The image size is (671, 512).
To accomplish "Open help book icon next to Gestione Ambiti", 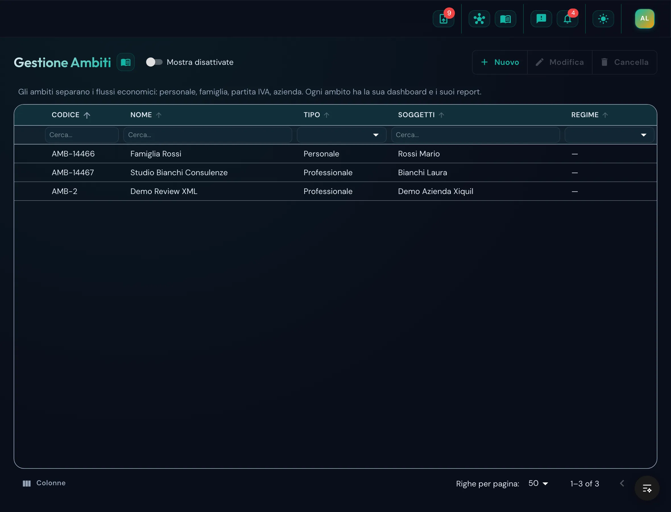I will [125, 62].
